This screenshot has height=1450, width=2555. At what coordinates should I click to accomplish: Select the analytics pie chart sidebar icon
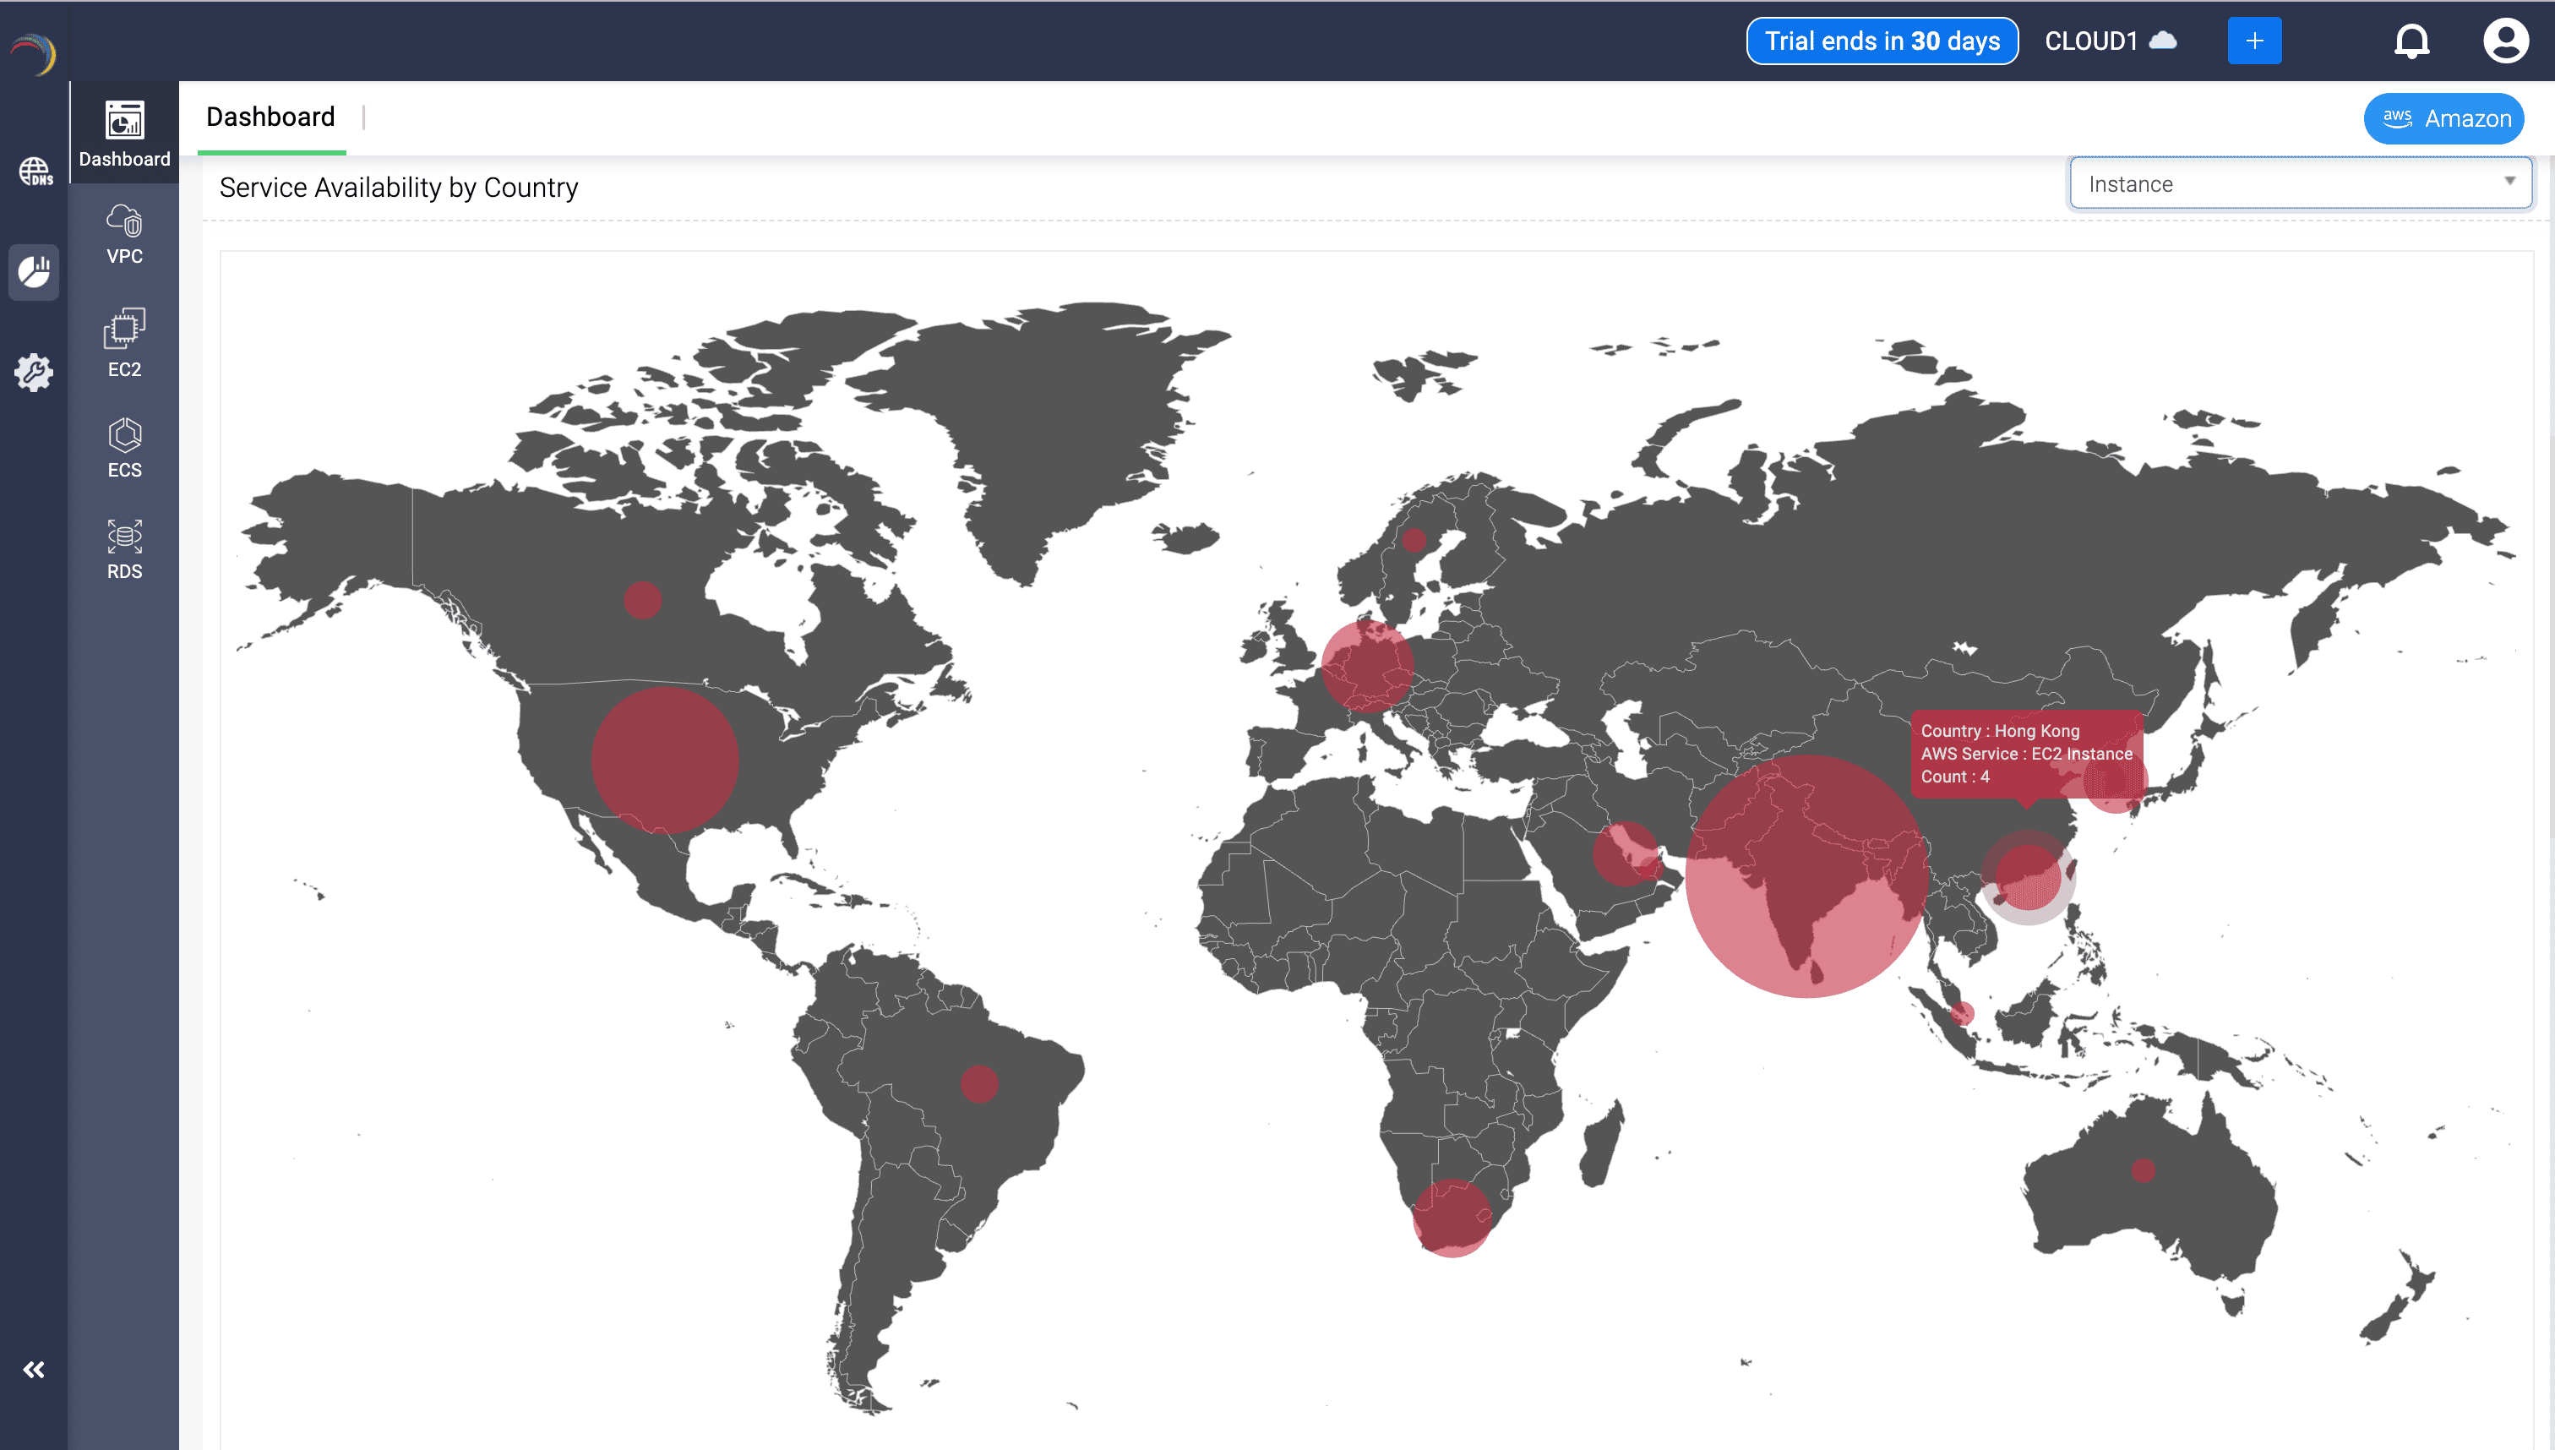[x=35, y=271]
